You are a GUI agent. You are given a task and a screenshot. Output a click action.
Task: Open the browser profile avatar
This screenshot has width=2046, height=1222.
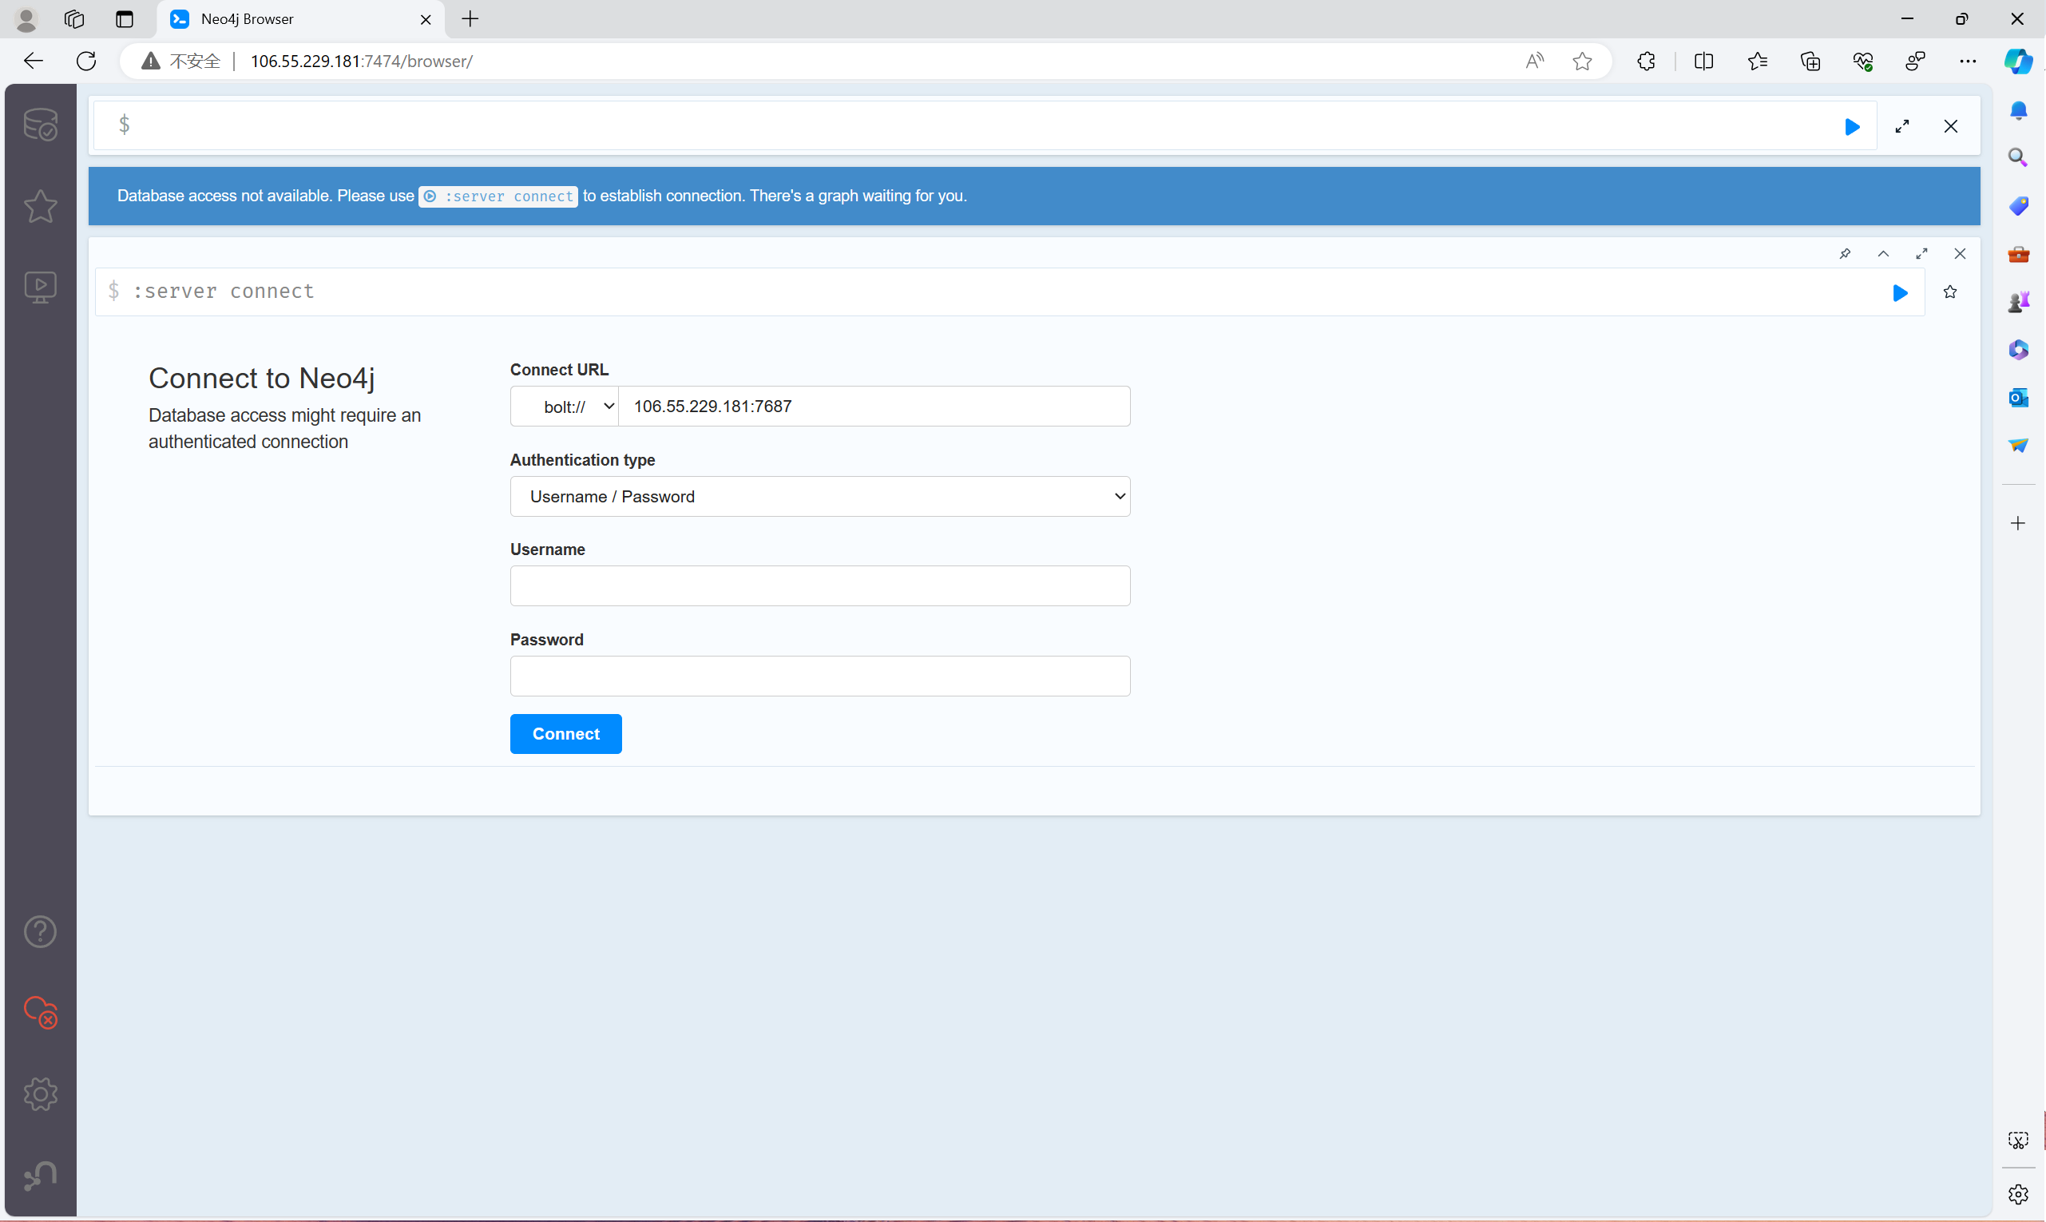pyautogui.click(x=26, y=19)
